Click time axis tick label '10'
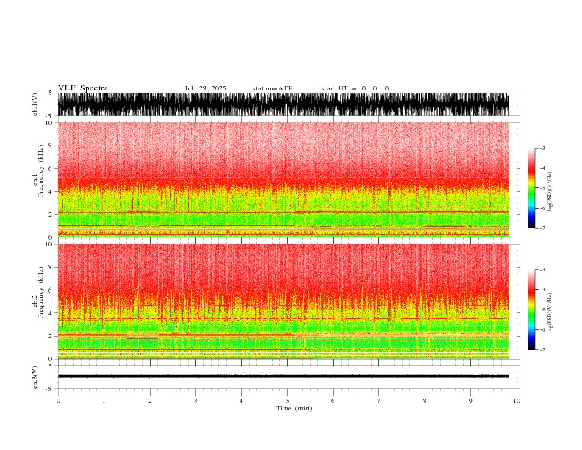 click(517, 401)
